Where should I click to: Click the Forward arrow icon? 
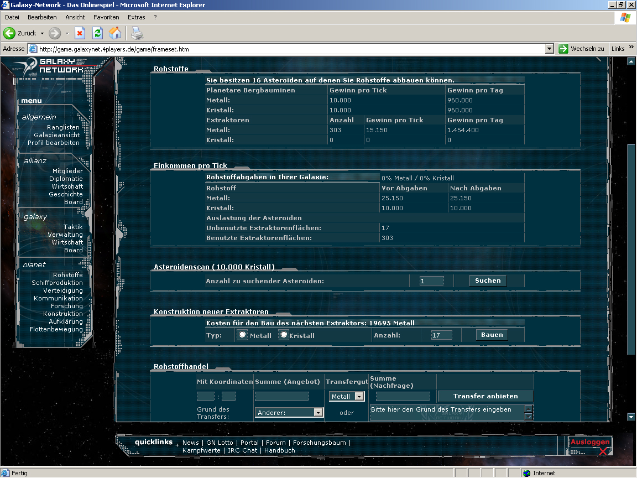tap(55, 33)
